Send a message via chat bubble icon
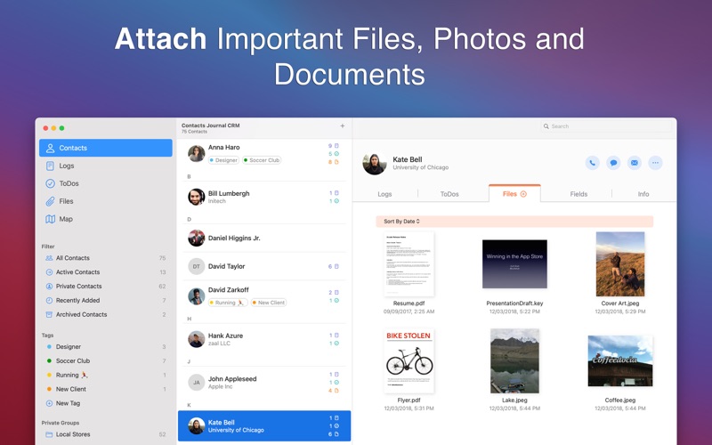This screenshot has height=445, width=712. pyautogui.click(x=613, y=163)
